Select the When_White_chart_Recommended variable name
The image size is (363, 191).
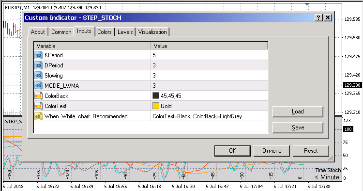pyautogui.click(x=86, y=116)
